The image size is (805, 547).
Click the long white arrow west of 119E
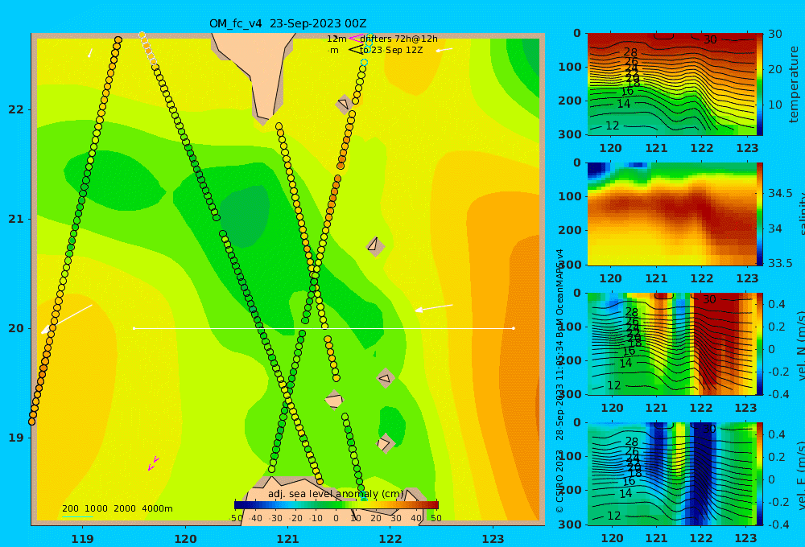click(67, 319)
